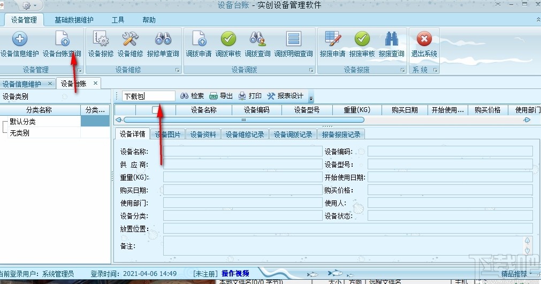Screen dimensions: 541x284
Task: Select the 设备维修记录 tab
Action: click(x=245, y=134)
